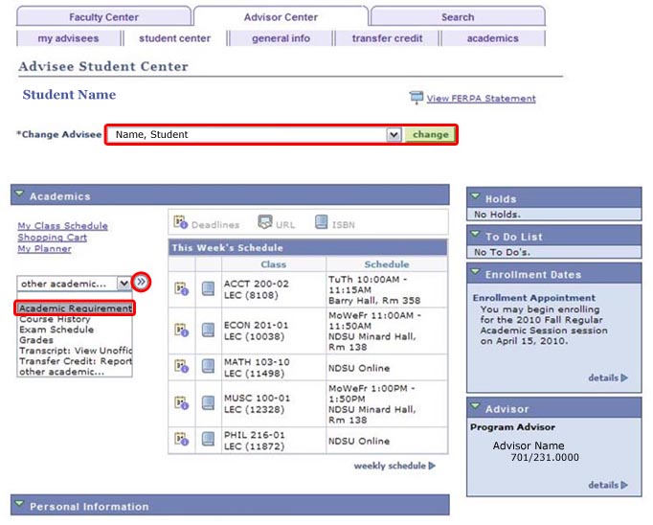The image size is (653, 525).
Task: Click the Schedule column header
Action: click(x=387, y=264)
